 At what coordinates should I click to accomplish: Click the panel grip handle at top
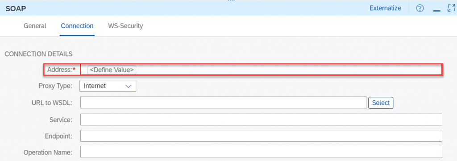click(231, 0)
